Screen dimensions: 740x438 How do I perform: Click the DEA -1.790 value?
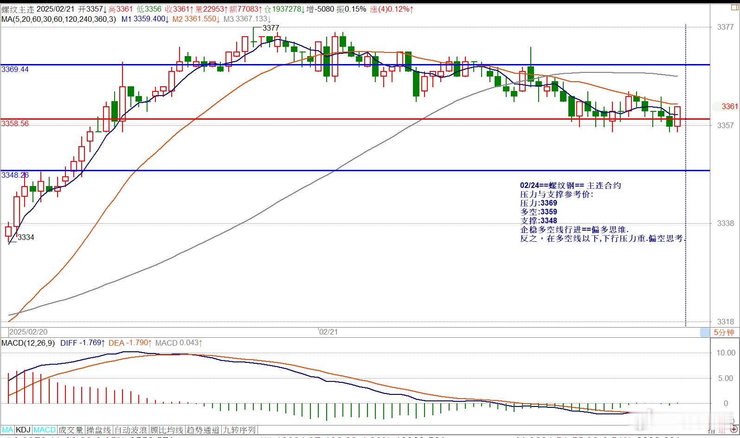(130, 343)
